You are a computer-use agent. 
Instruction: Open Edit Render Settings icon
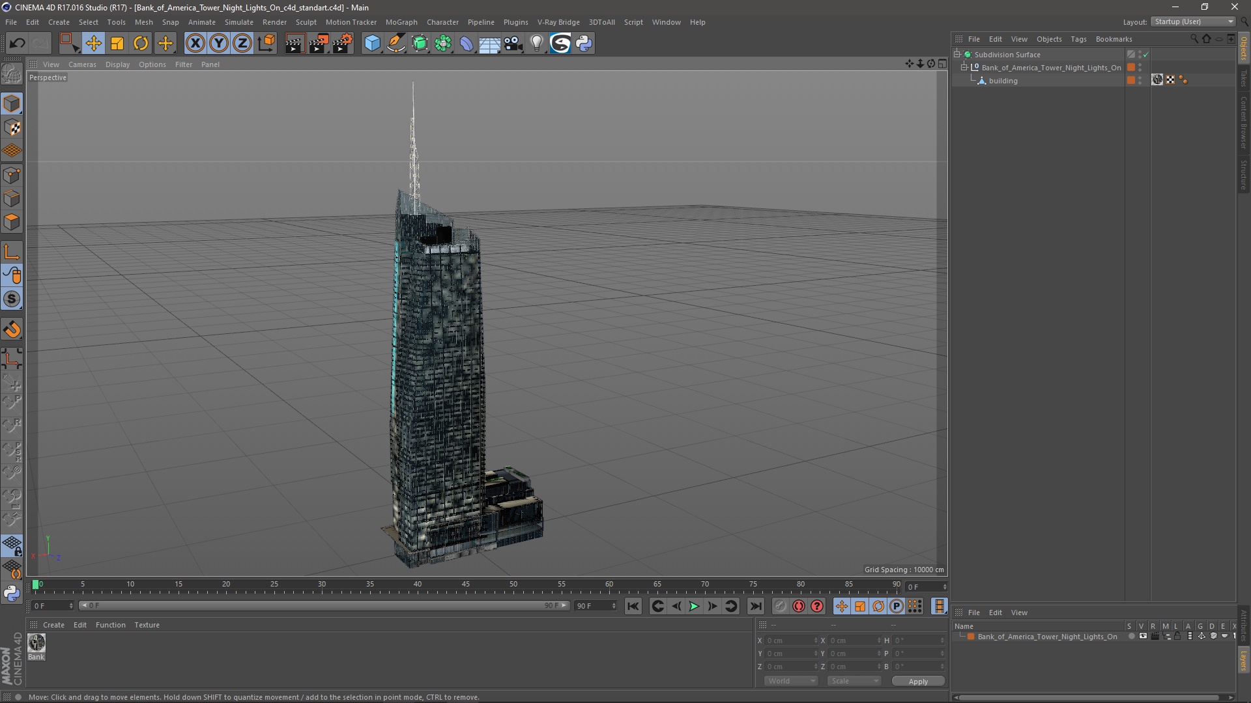[343, 44]
